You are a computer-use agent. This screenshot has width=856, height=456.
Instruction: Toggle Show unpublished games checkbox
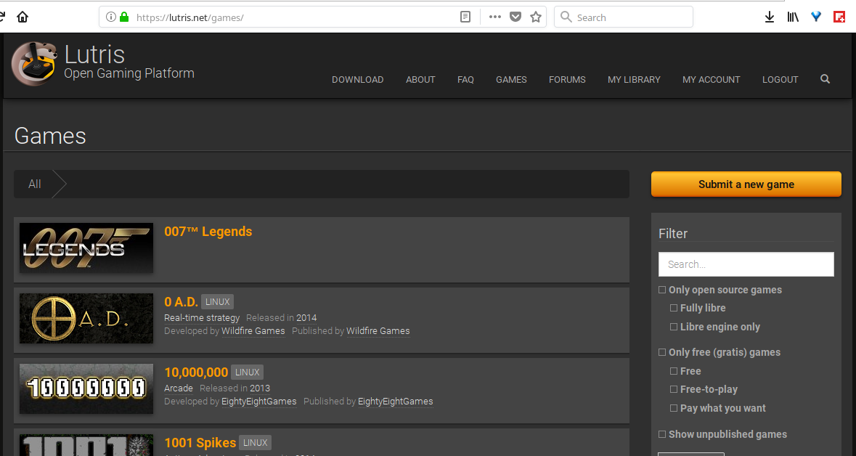[x=662, y=434]
